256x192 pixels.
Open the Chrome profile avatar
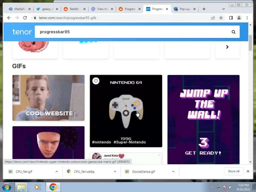coord(239,18)
